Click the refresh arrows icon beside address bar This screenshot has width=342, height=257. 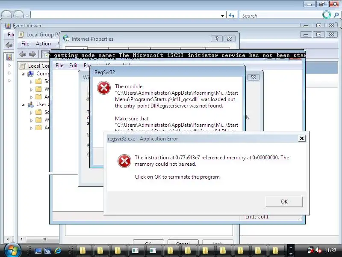click(x=232, y=15)
